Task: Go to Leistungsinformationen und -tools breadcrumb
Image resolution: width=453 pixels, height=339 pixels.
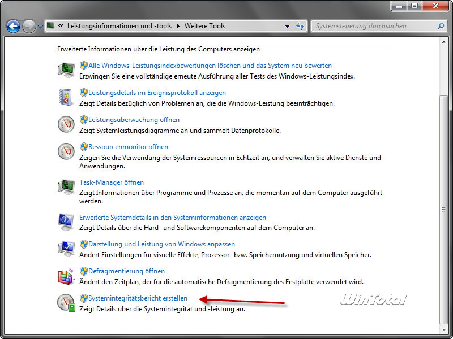Action: pos(119,26)
